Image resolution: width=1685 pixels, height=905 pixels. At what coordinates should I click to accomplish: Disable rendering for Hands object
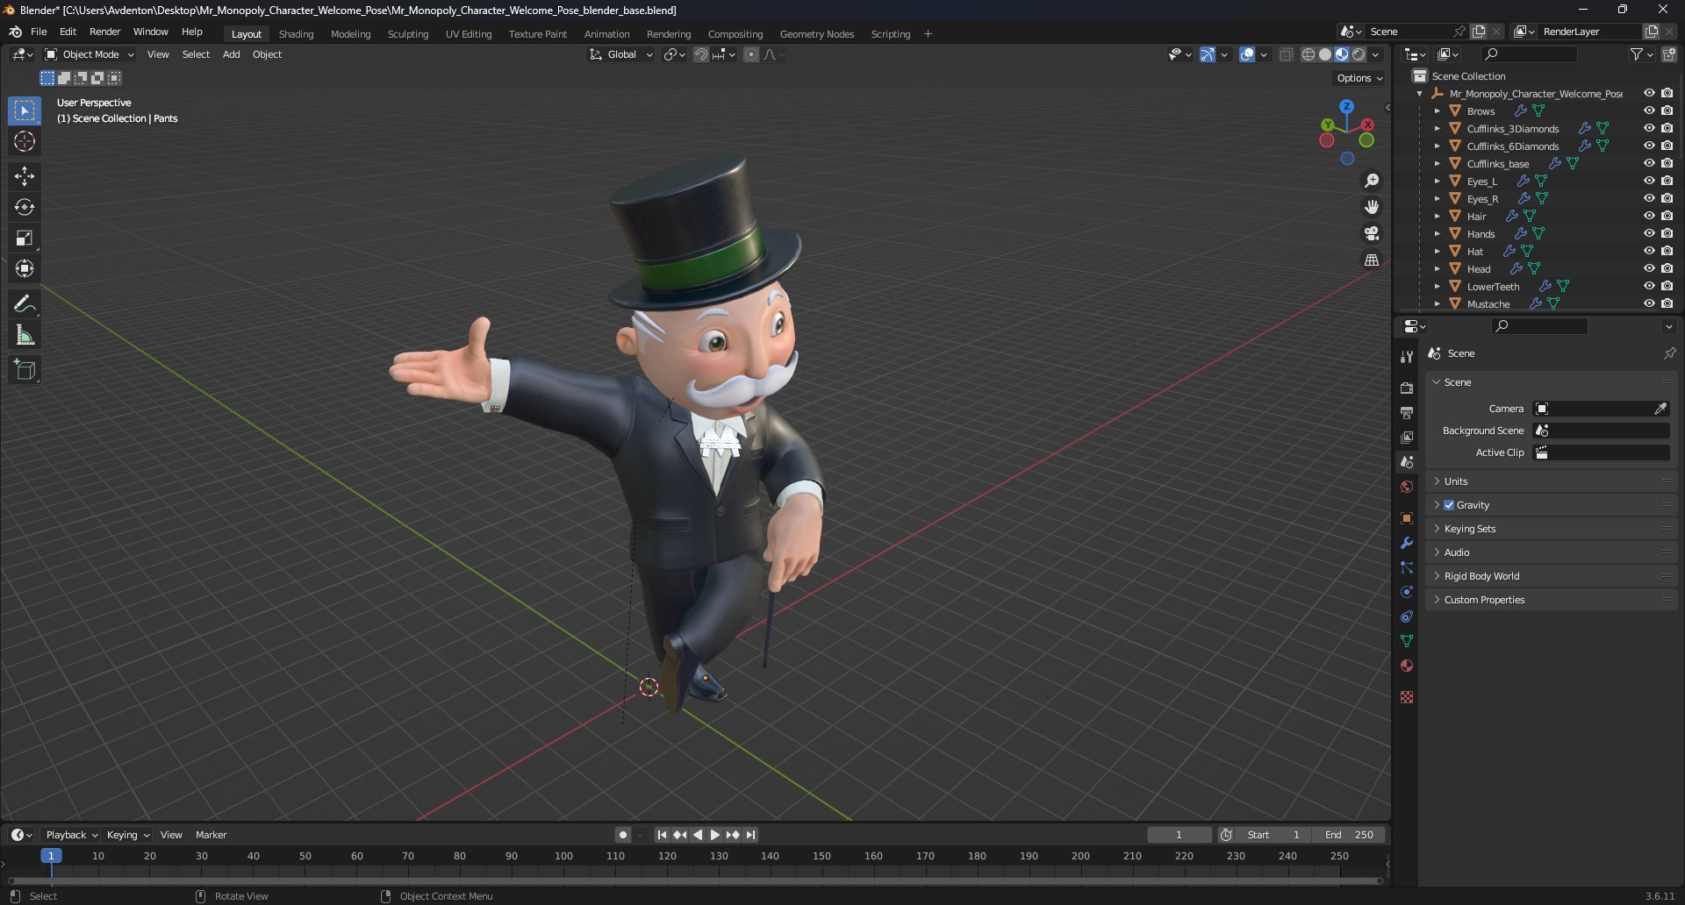tap(1667, 233)
